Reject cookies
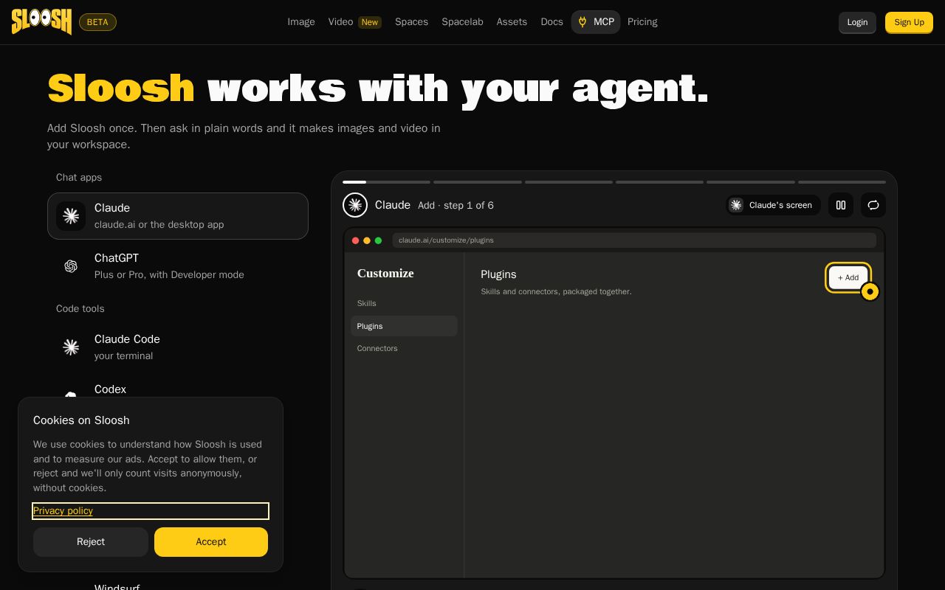945x590 pixels. coord(91,542)
